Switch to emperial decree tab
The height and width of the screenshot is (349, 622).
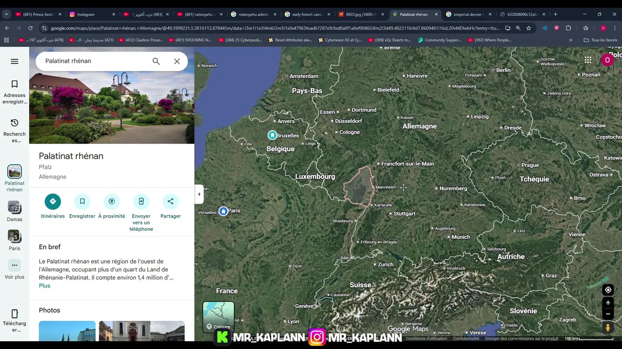467,15
